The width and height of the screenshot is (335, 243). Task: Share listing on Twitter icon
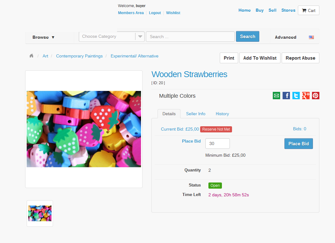(296, 96)
